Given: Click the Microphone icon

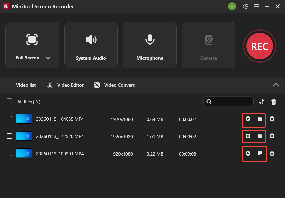Looking at the screenshot, I should coord(150,39).
